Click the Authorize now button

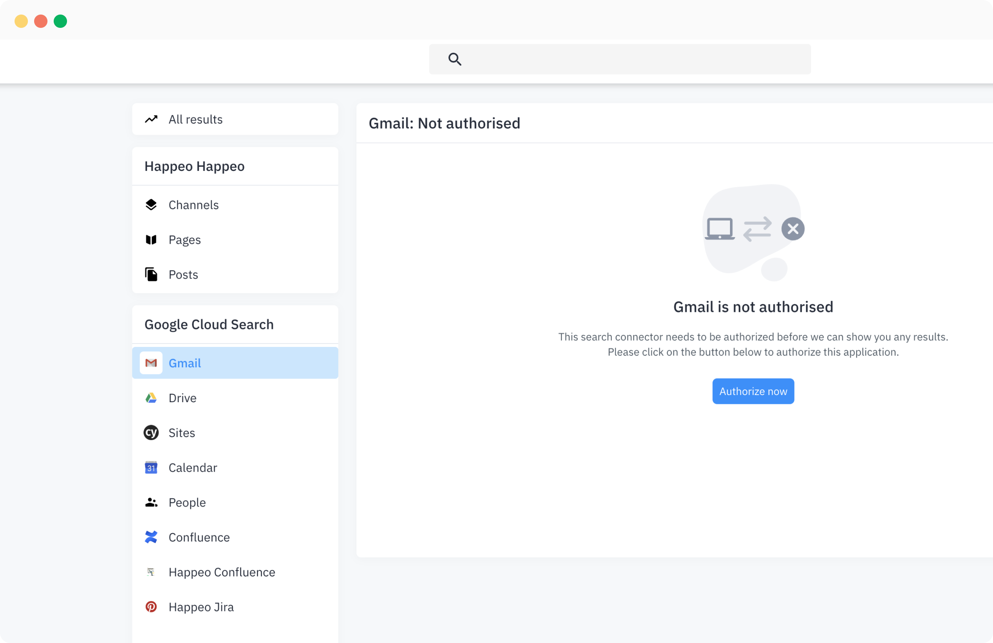click(753, 391)
